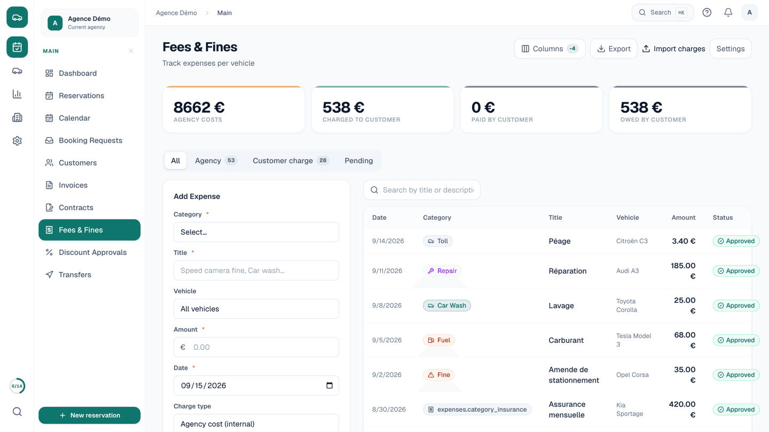The height and width of the screenshot is (432, 769).
Task: Open the Settings button beside Import charges
Action: click(x=731, y=49)
